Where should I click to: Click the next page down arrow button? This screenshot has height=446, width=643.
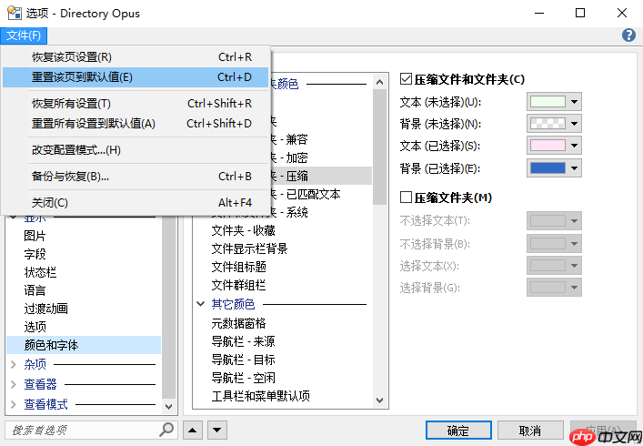pyautogui.click(x=217, y=431)
